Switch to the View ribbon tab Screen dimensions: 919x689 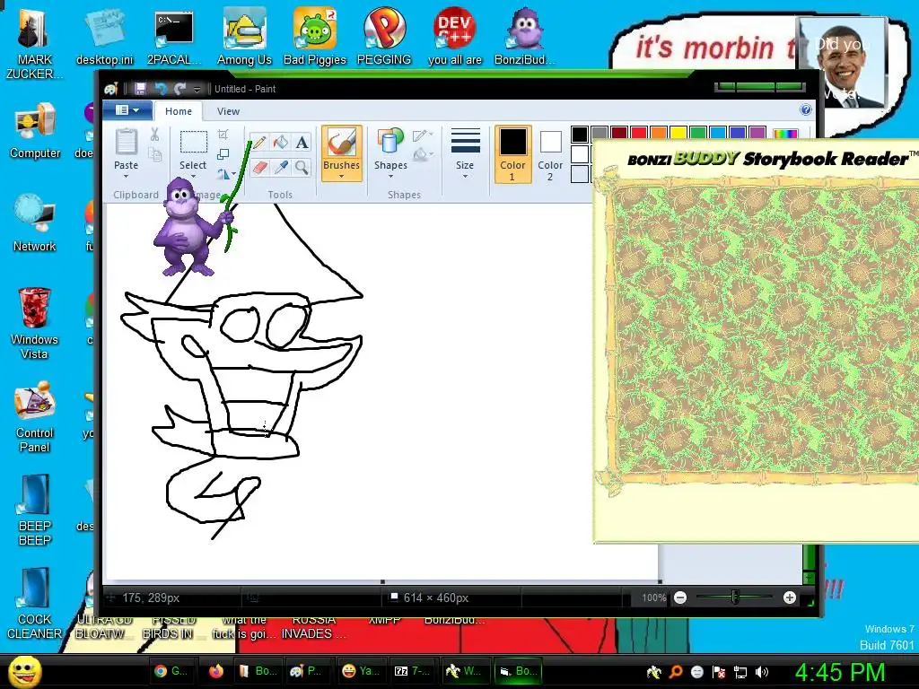tap(228, 111)
